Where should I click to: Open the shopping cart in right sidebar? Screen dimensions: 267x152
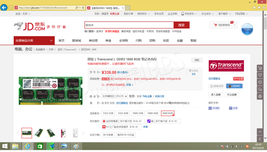(x=260, y=68)
